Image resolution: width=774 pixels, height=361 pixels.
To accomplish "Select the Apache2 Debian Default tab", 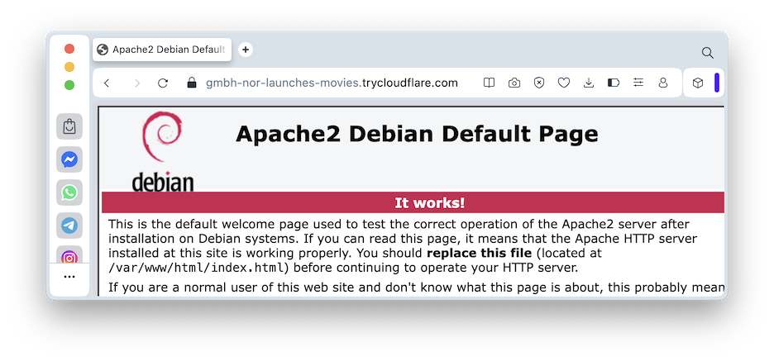I will click(162, 50).
